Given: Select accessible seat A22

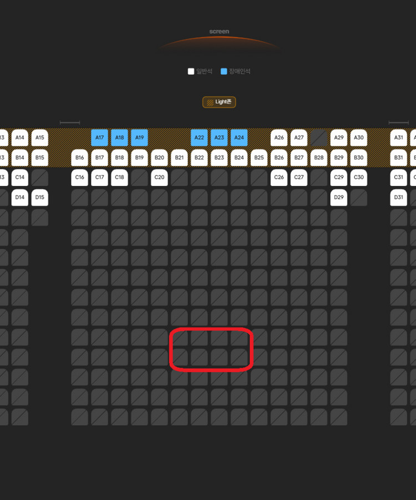Looking at the screenshot, I should 199,138.
